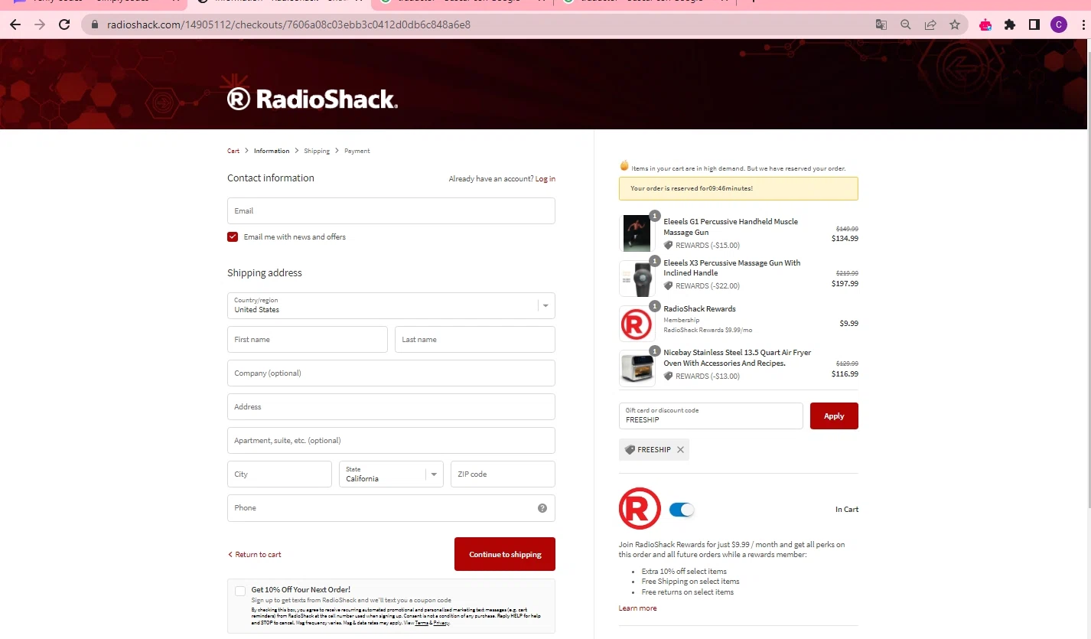The image size is (1091, 639).
Task: Open the State dropdown showing California
Action: tap(391, 474)
